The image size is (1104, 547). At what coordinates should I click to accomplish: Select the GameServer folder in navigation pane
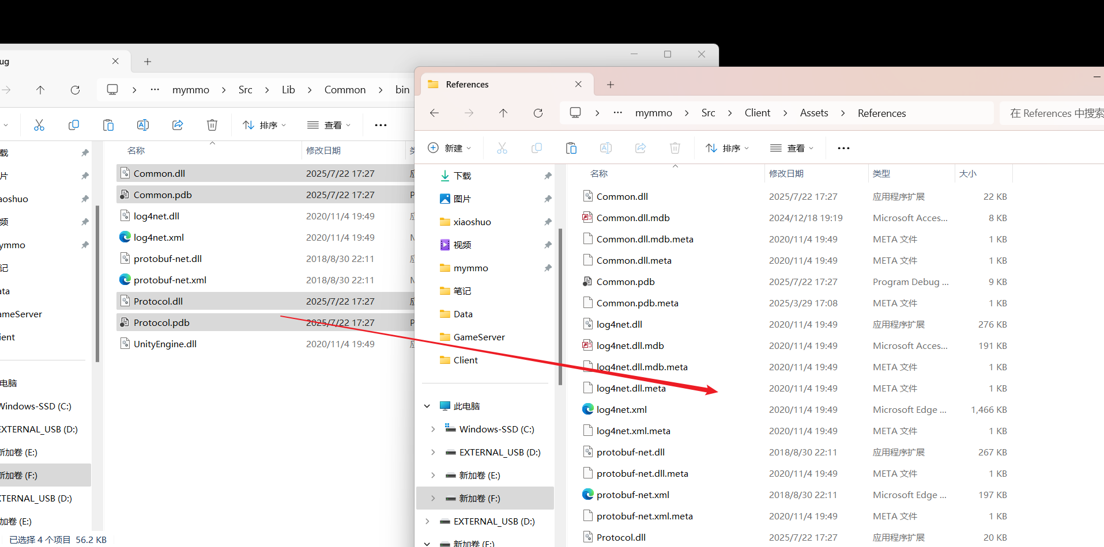pos(478,337)
